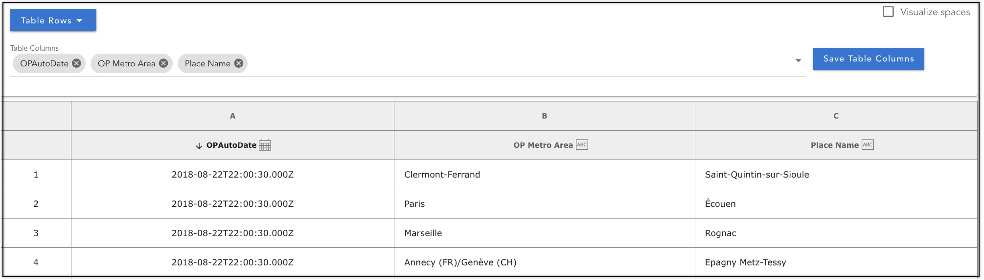Open the Table Rows dropdown
This screenshot has height=280, width=984.
(53, 20)
